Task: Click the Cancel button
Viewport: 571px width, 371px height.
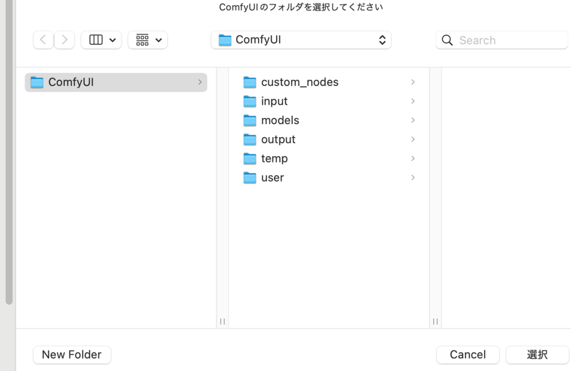Action: [468, 355]
